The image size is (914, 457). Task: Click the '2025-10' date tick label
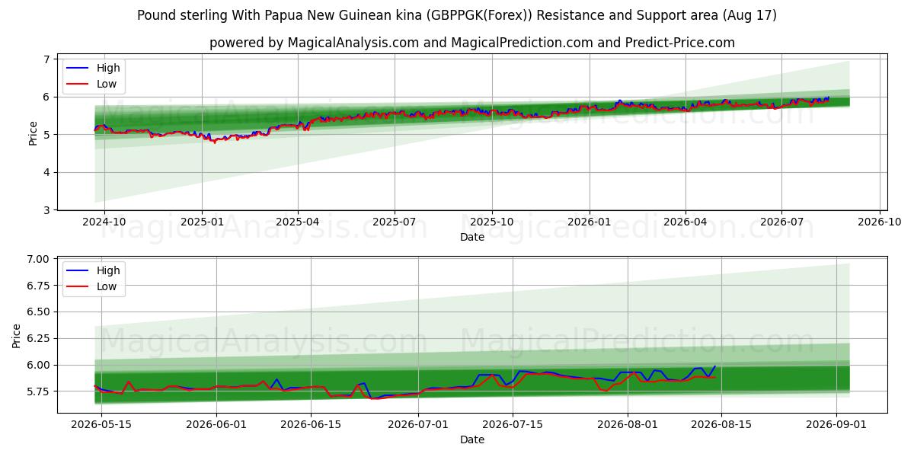pyautogui.click(x=491, y=222)
